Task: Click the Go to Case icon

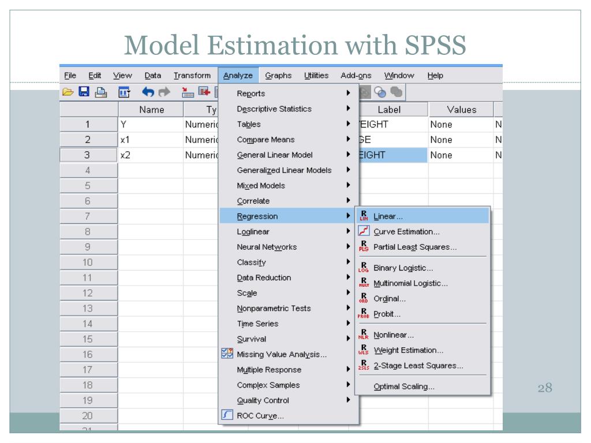Action: coord(188,92)
